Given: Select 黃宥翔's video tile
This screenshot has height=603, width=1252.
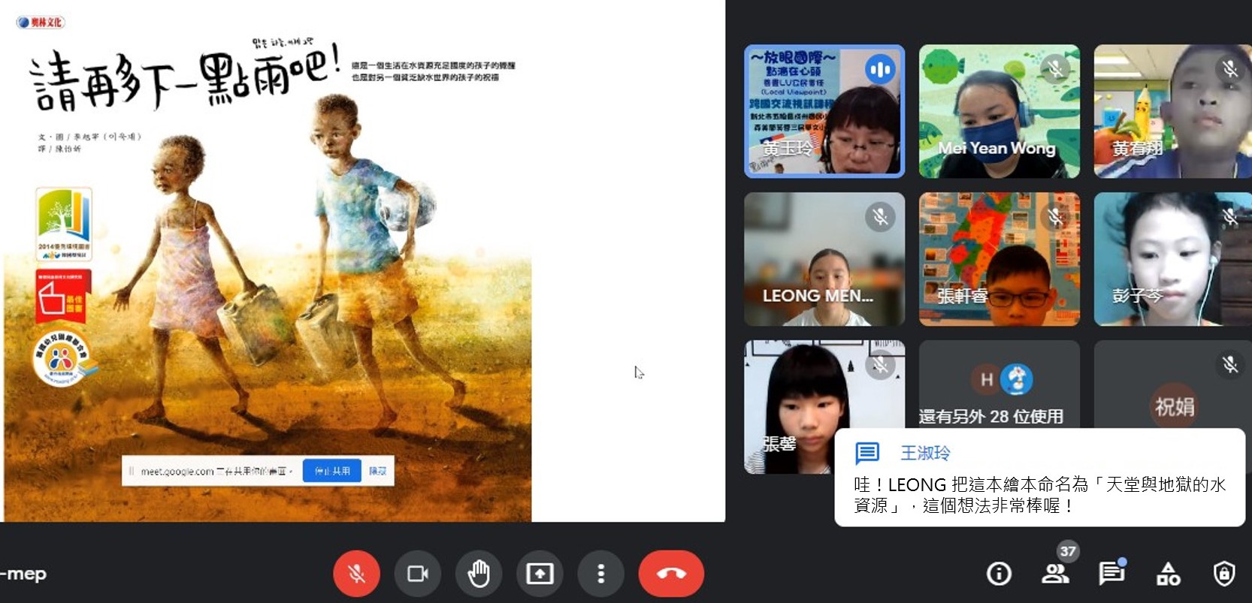Looking at the screenshot, I should point(1173,111).
